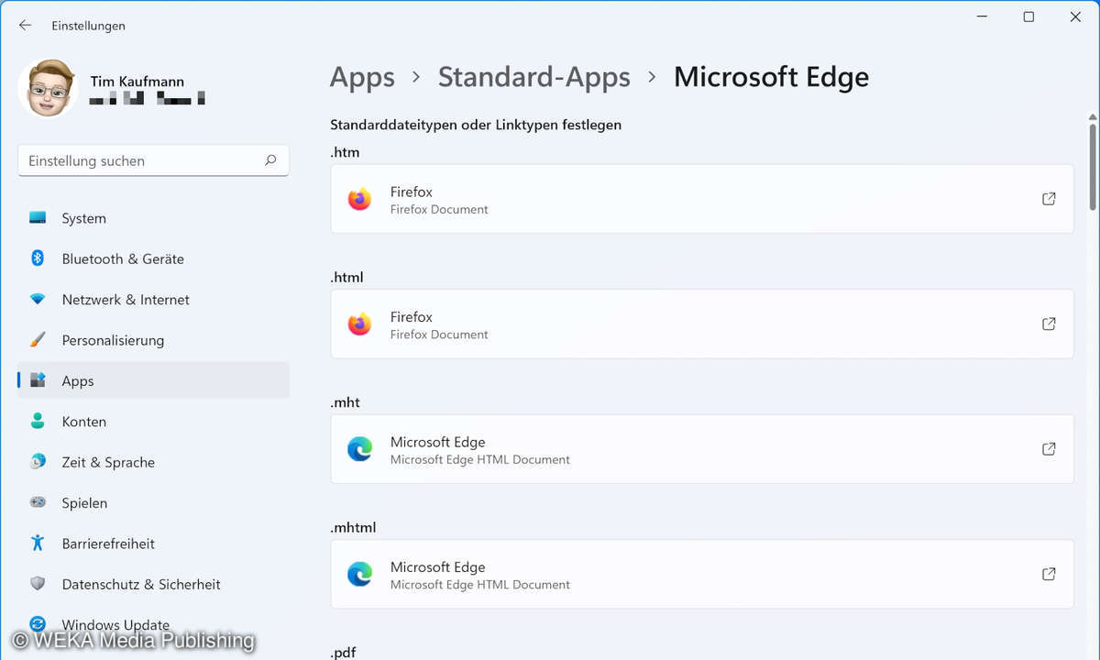Click the Microsoft Edge page heading

[x=771, y=78]
